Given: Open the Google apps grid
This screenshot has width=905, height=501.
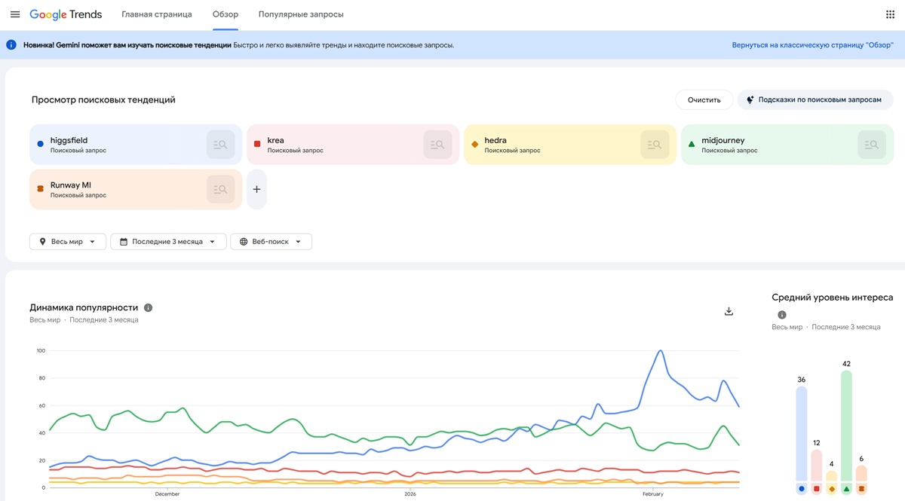Looking at the screenshot, I should [890, 14].
